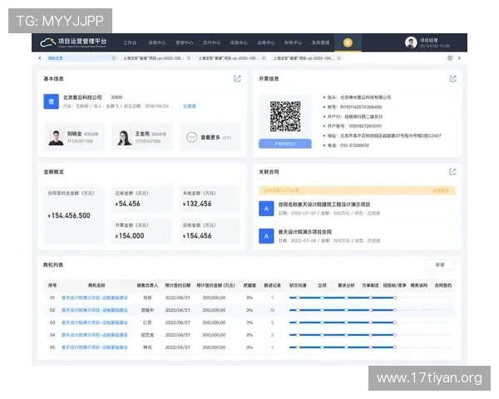This screenshot has height=399, width=499.
Task: Open the 流程中心 menu
Action: pyautogui.click(x=157, y=42)
